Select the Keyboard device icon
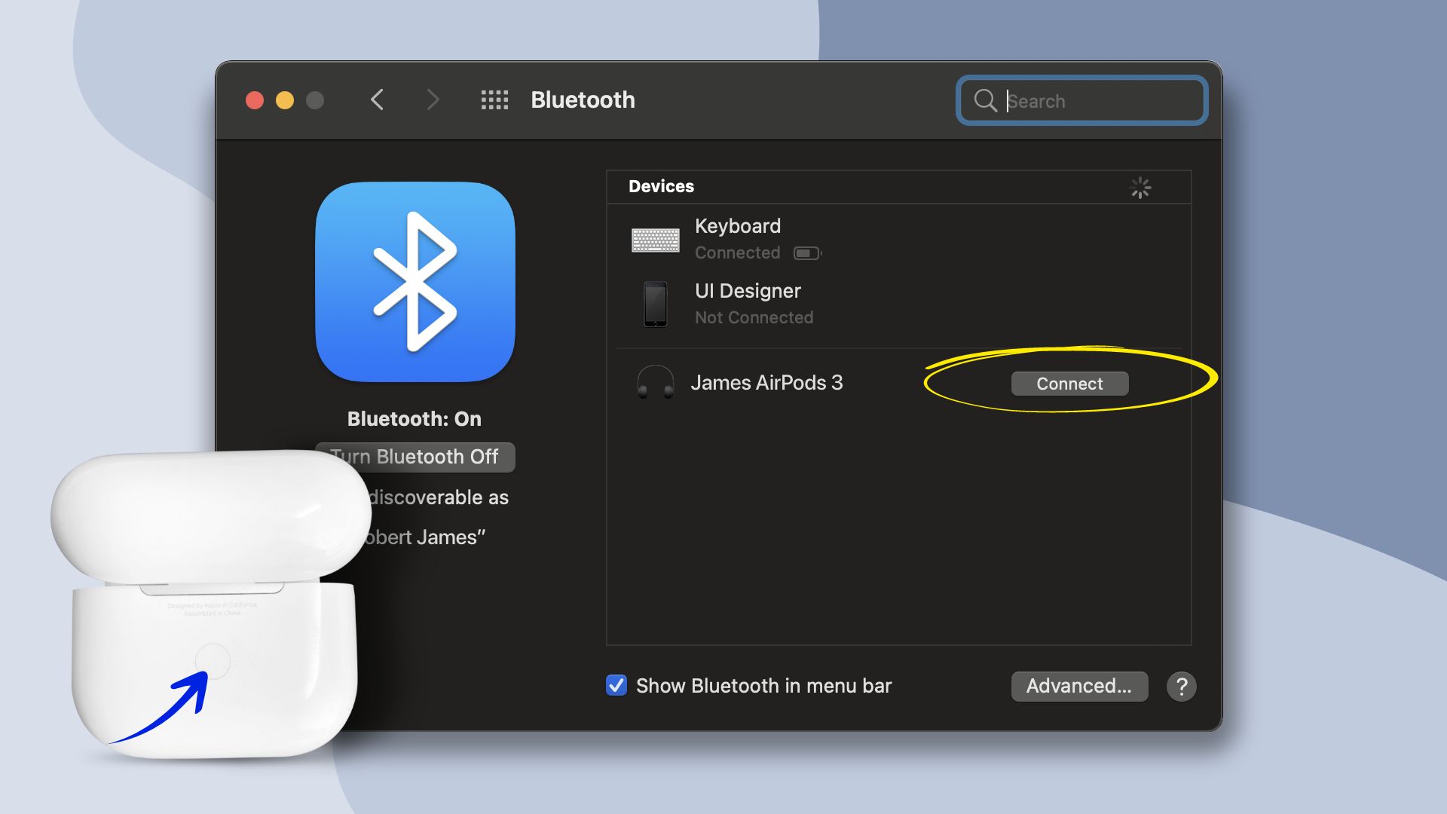This screenshot has height=814, width=1447. click(x=655, y=240)
